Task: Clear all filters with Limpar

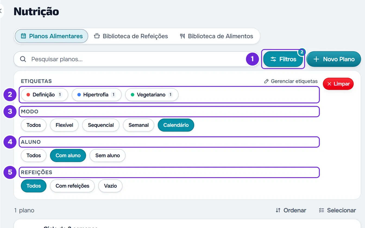Action: point(338,84)
